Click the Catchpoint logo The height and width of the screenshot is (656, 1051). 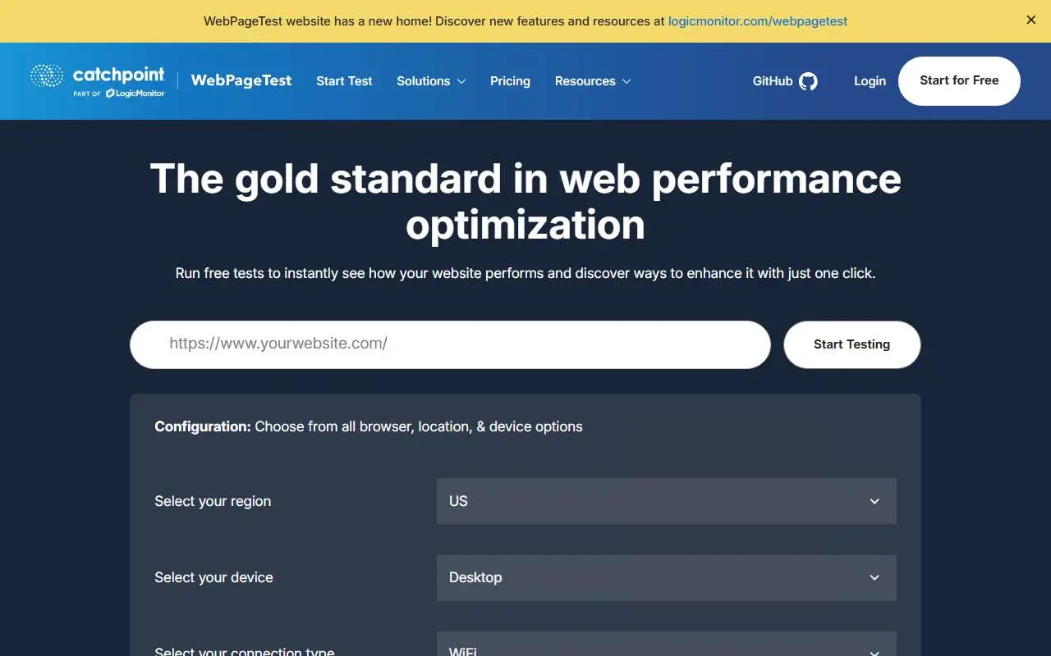[x=98, y=81]
